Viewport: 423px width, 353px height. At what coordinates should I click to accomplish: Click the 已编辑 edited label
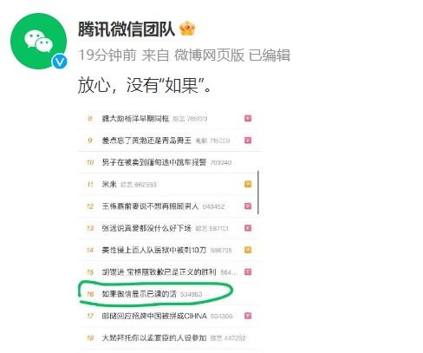tap(270, 55)
